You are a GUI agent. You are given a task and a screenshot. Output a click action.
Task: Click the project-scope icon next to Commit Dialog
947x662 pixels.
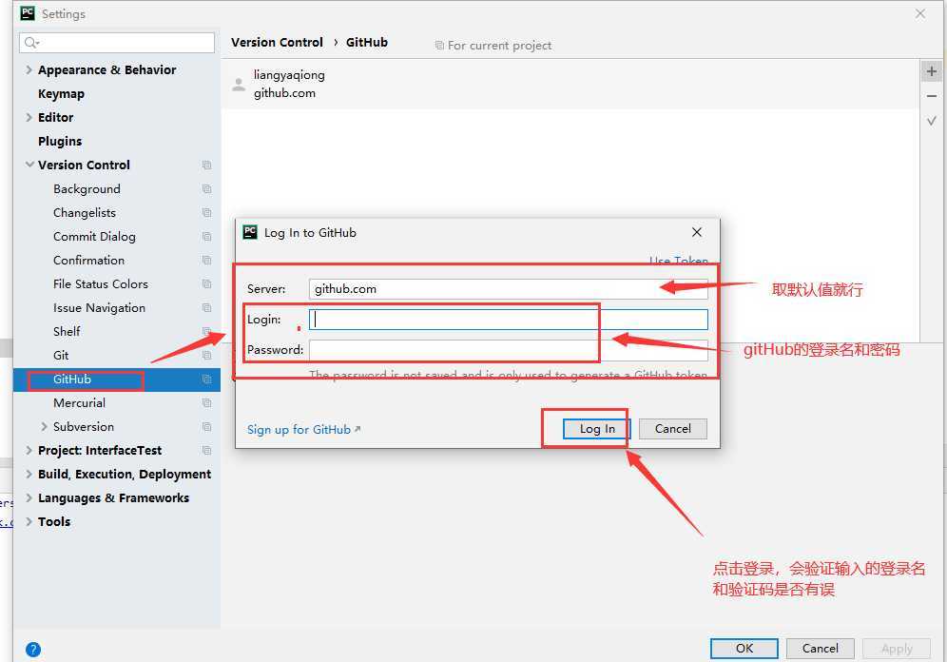[x=206, y=236]
